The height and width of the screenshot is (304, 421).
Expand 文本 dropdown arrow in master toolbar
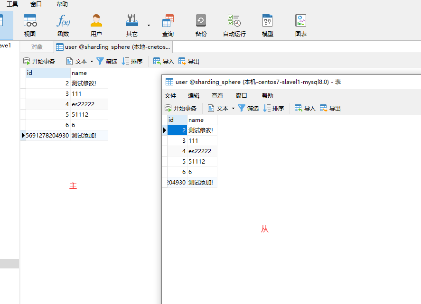92,62
